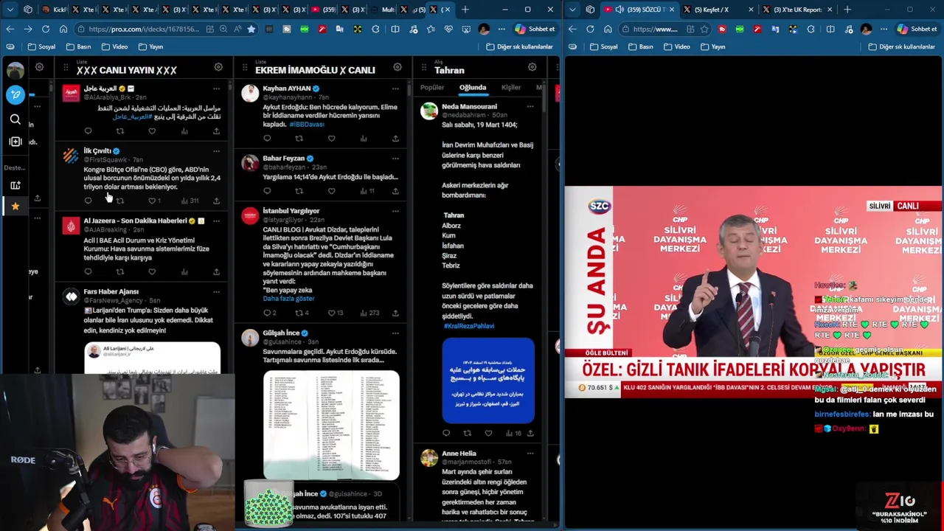944x531 pixels.
Task: Like the Kayhan AYHAN post
Action: pos(331,139)
